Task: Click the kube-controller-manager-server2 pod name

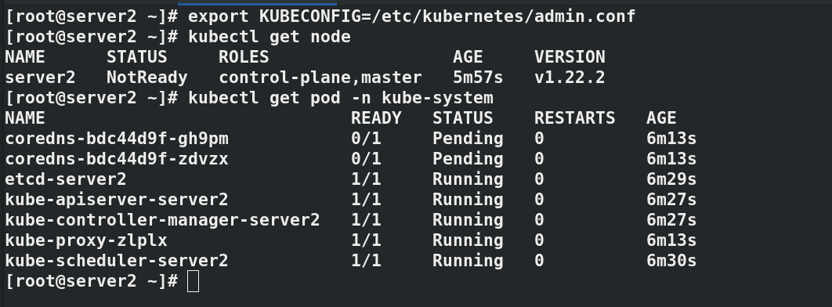Action: 162,219
